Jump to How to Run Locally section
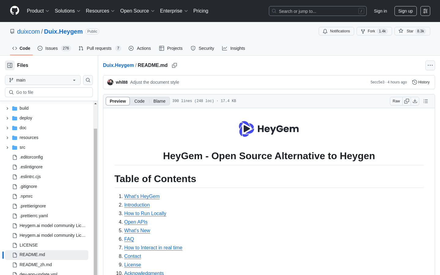The height and width of the screenshot is (275, 440). 145,213
